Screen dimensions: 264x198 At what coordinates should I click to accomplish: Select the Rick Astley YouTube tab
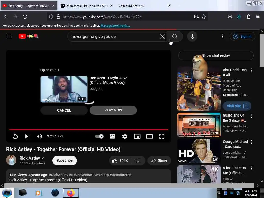[29, 6]
